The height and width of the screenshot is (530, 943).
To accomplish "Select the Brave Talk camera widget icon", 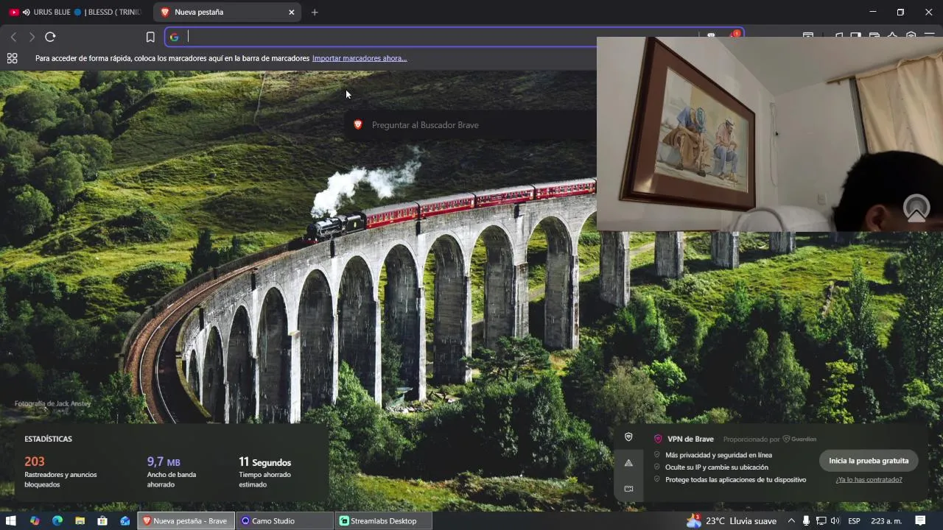I will [628, 489].
